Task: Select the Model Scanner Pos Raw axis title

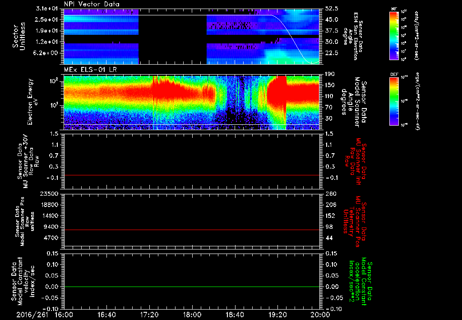Action: pyautogui.click(x=24, y=221)
